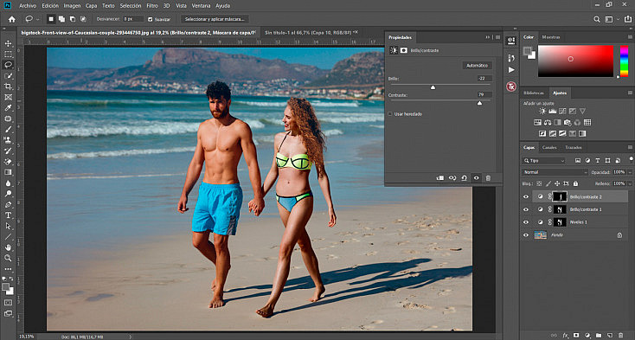
Task: Enable lock transparent pixels in Capas
Action: (539, 183)
